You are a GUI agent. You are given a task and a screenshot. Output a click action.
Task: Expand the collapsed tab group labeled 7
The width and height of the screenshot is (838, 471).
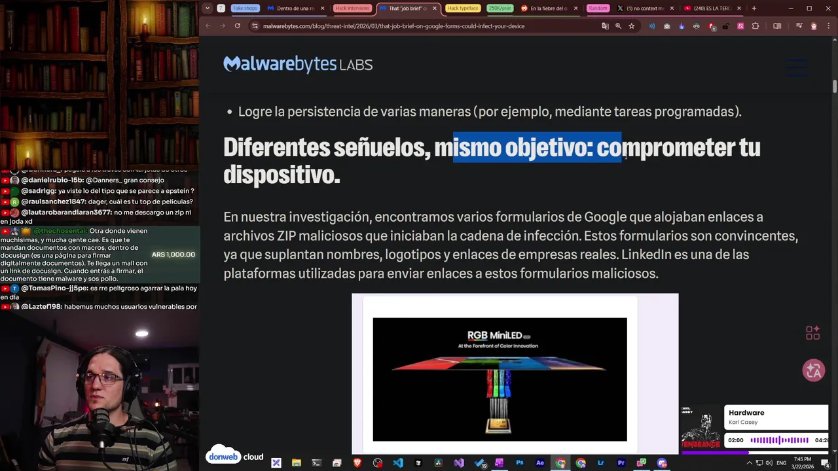221,9
